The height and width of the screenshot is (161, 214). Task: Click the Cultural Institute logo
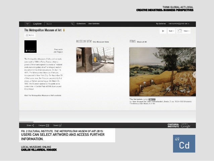click(173, 126)
